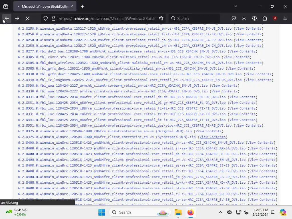The width and height of the screenshot is (292, 219).
Task: Download 6.2.8400.0 win8rc ar-sa iso
Action: coord(132,148)
